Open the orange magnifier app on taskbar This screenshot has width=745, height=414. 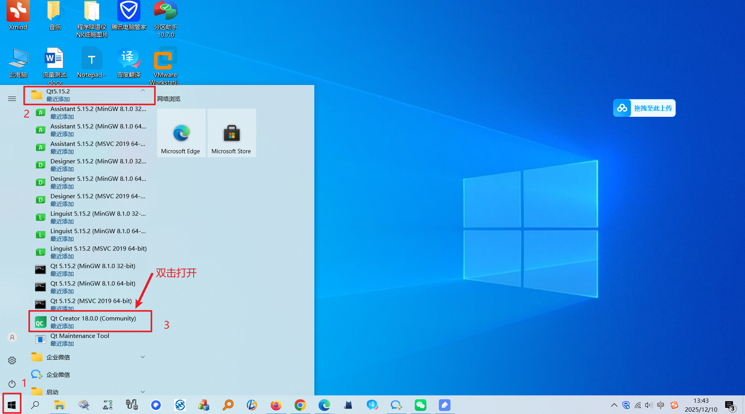pyautogui.click(x=228, y=405)
